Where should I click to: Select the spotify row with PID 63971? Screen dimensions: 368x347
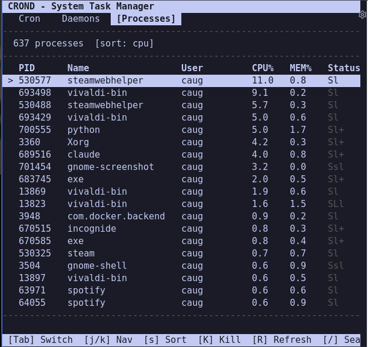181,291
